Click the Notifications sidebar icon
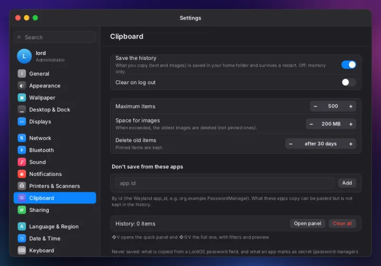The image size is (381, 266). click(22, 174)
